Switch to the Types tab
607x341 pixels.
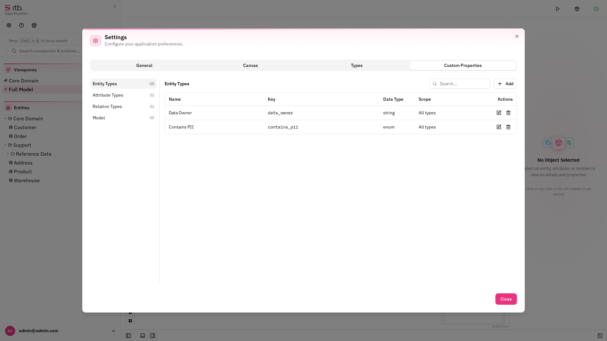click(x=357, y=65)
